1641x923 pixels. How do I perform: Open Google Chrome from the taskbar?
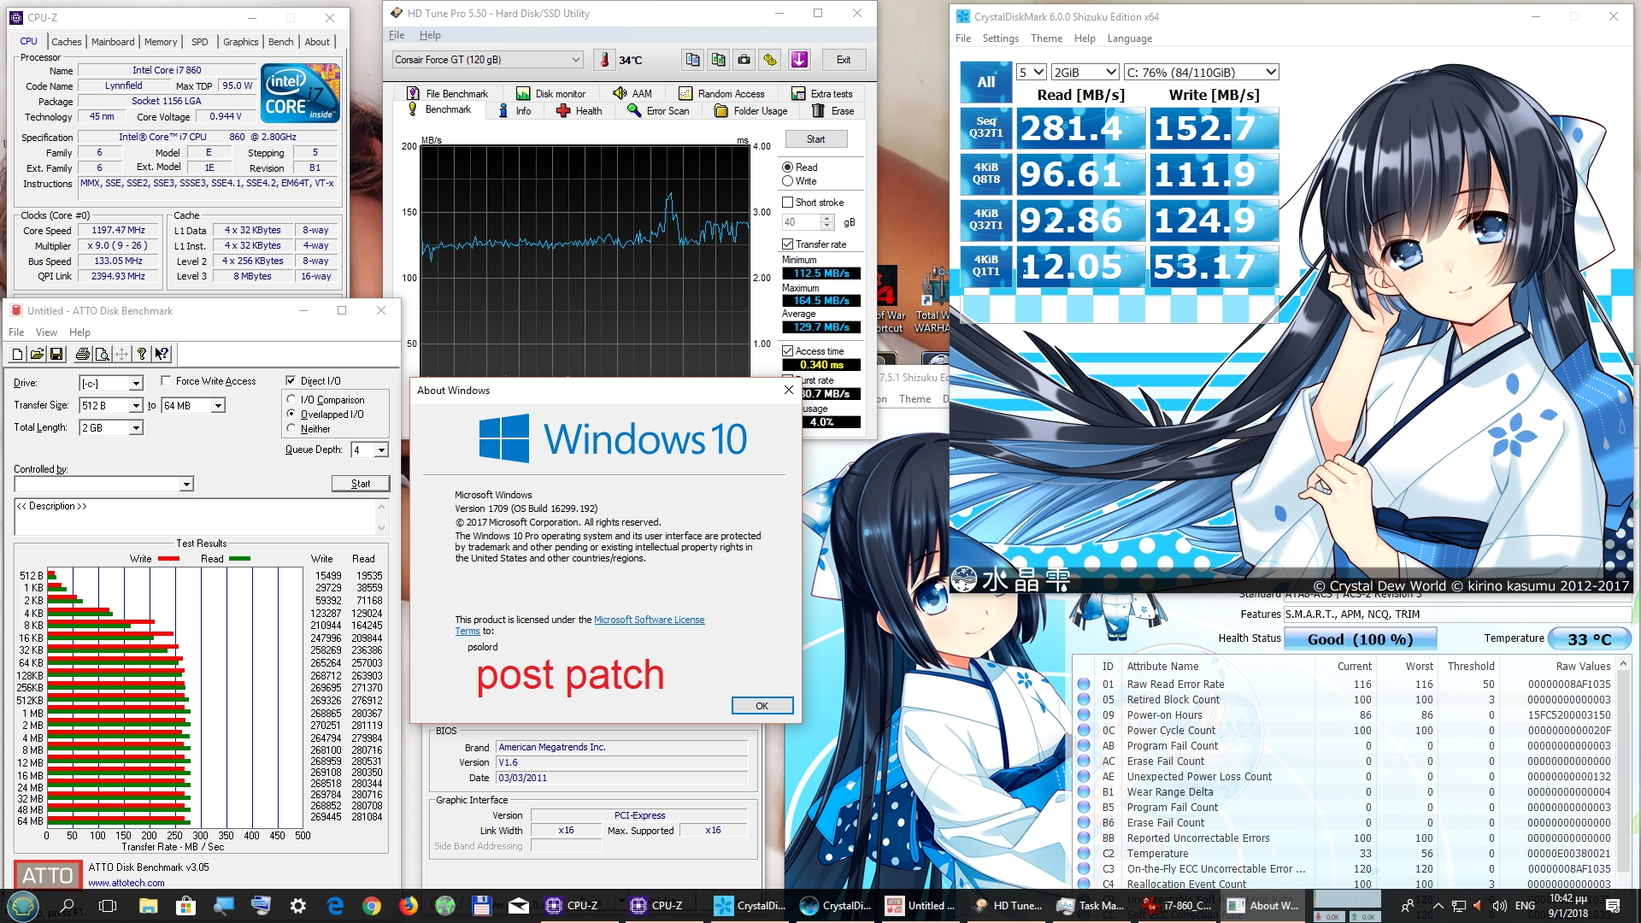point(372,906)
